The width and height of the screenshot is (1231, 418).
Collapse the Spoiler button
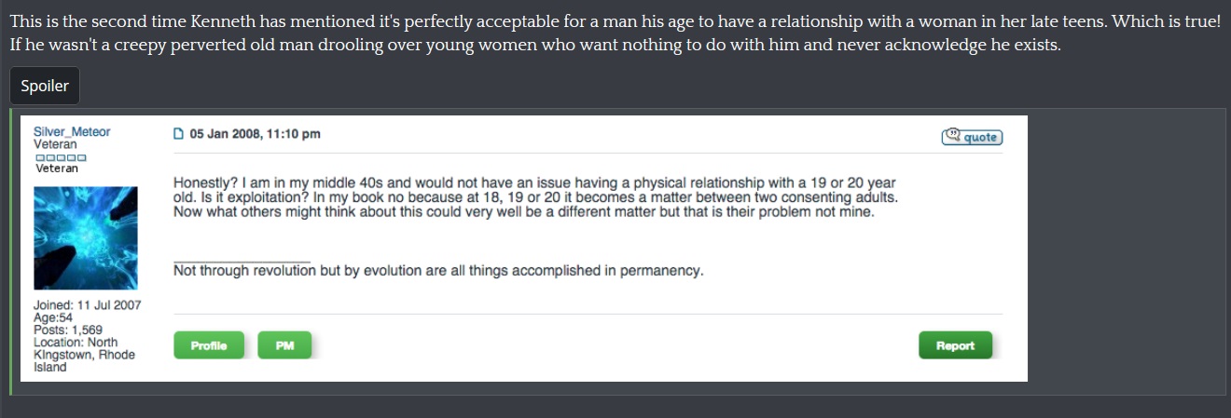45,87
